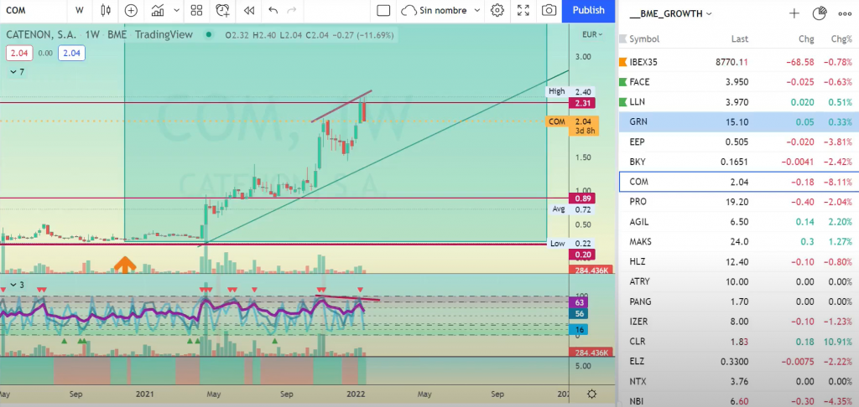Open the candlestick chart style selector
Viewport: 859px width, 407px height.
point(105,10)
